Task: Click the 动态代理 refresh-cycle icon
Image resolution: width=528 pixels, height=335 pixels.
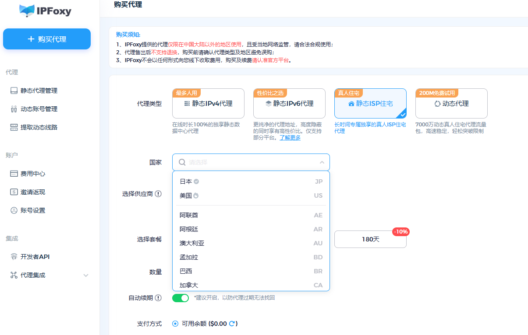Action: (437, 104)
